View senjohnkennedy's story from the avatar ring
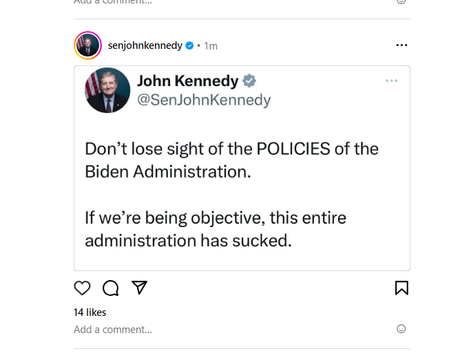Screen dimensions: 451x362 click(87, 45)
